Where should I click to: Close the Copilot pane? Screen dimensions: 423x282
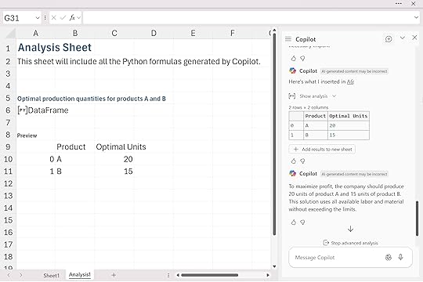(x=414, y=38)
